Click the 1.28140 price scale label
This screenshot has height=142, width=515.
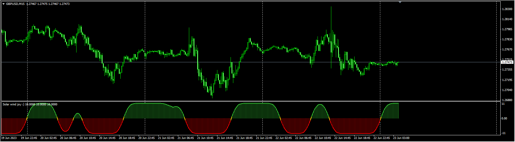coord(507,19)
